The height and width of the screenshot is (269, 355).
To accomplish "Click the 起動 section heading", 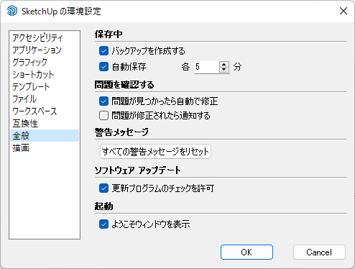I will coord(103,206).
